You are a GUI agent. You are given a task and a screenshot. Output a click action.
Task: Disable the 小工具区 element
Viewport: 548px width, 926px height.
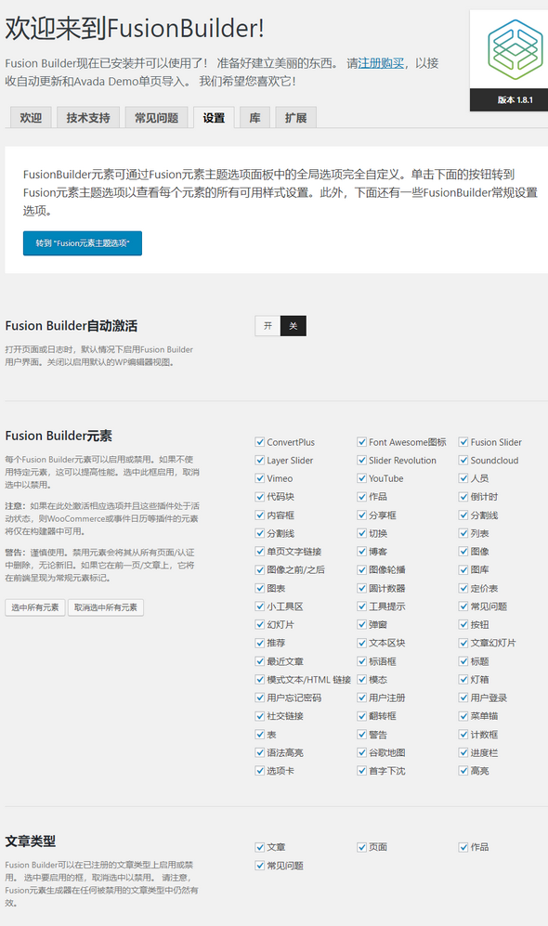[x=260, y=606]
